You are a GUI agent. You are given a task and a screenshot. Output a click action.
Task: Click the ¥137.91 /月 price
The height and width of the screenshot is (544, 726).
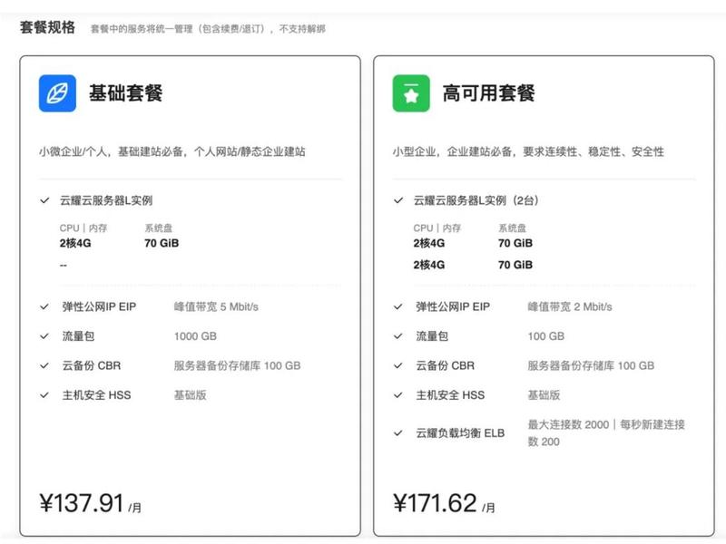click(x=90, y=503)
